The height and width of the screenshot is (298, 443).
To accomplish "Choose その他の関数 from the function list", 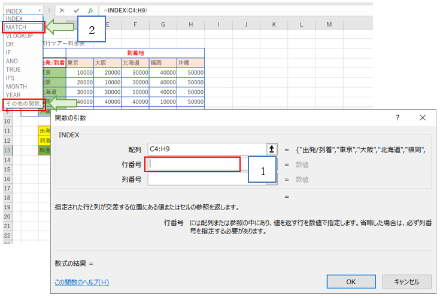I will pyautogui.click(x=23, y=104).
